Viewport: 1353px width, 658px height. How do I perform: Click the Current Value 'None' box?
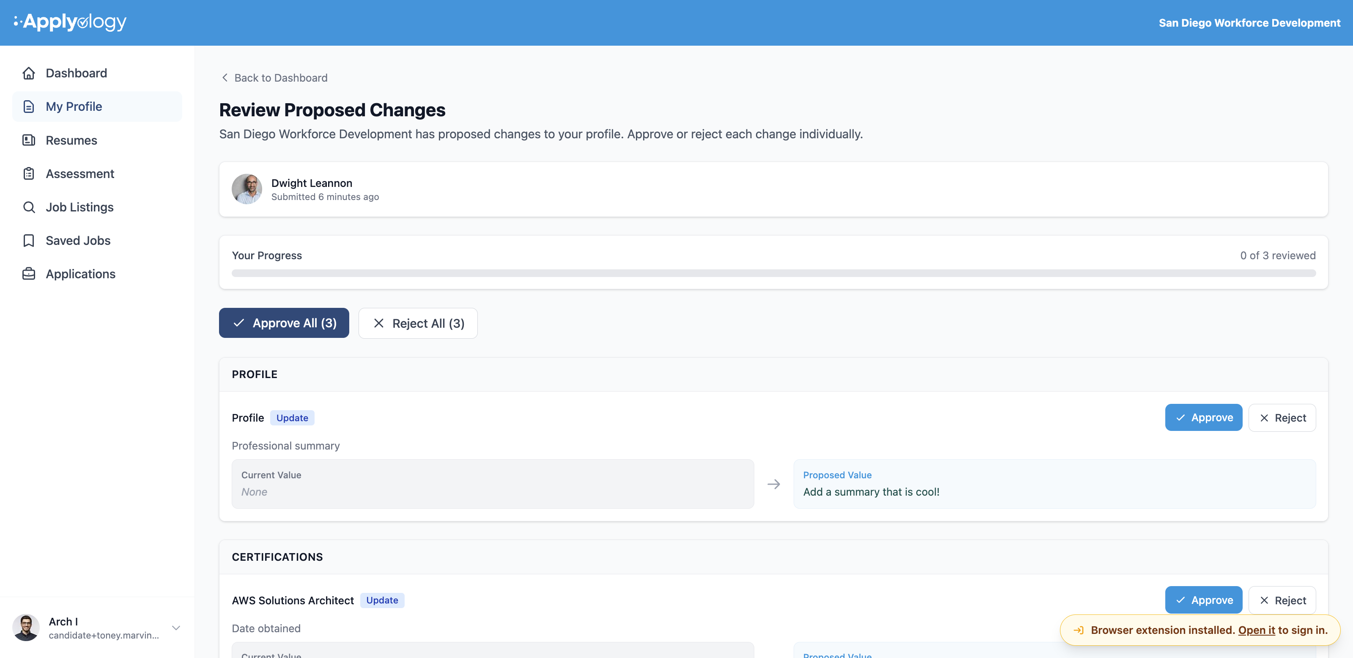[493, 484]
